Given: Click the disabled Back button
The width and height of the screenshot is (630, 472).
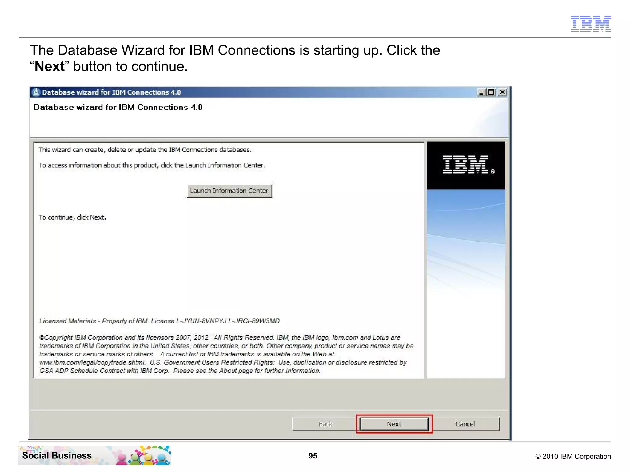Looking at the screenshot, I should point(325,424).
